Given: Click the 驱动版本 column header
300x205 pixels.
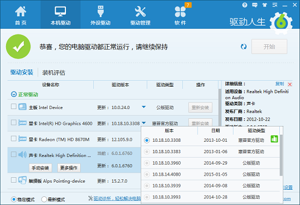Looking at the screenshot, I should coord(121,85).
